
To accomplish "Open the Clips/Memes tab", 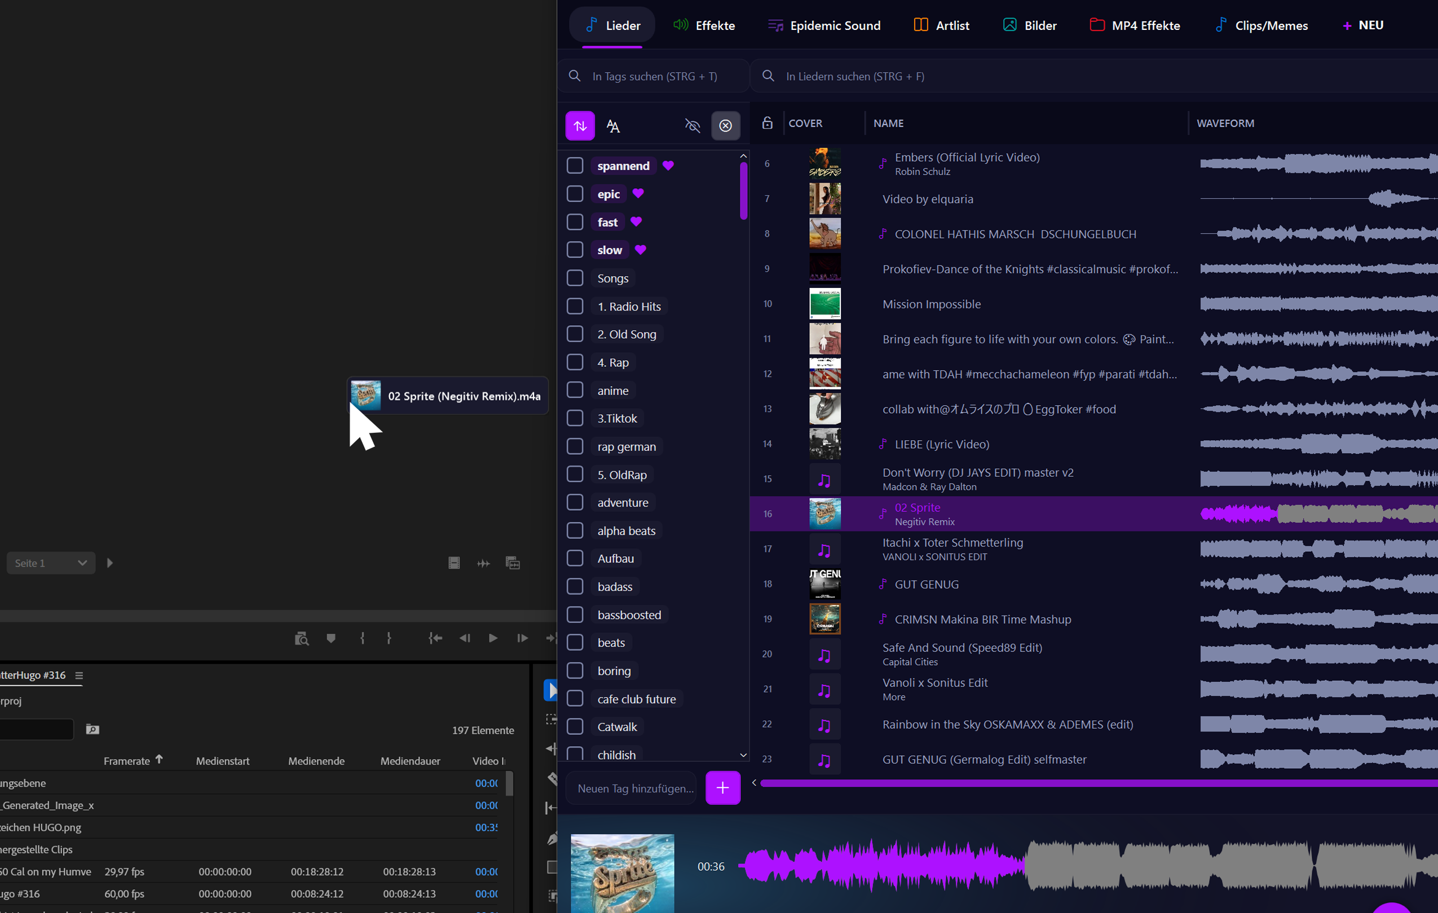I will coord(1261,25).
